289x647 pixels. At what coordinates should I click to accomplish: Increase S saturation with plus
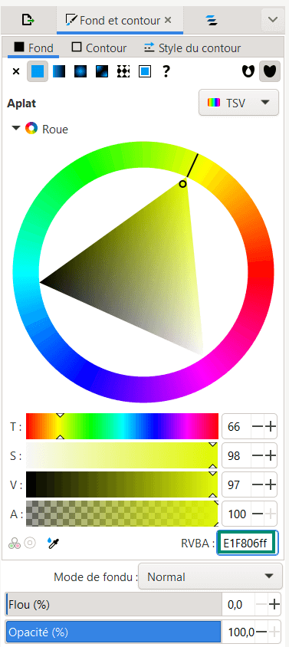click(x=271, y=455)
